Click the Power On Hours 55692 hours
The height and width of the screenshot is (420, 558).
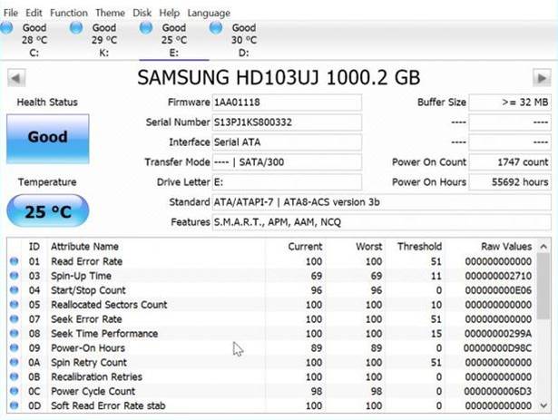[x=510, y=182]
